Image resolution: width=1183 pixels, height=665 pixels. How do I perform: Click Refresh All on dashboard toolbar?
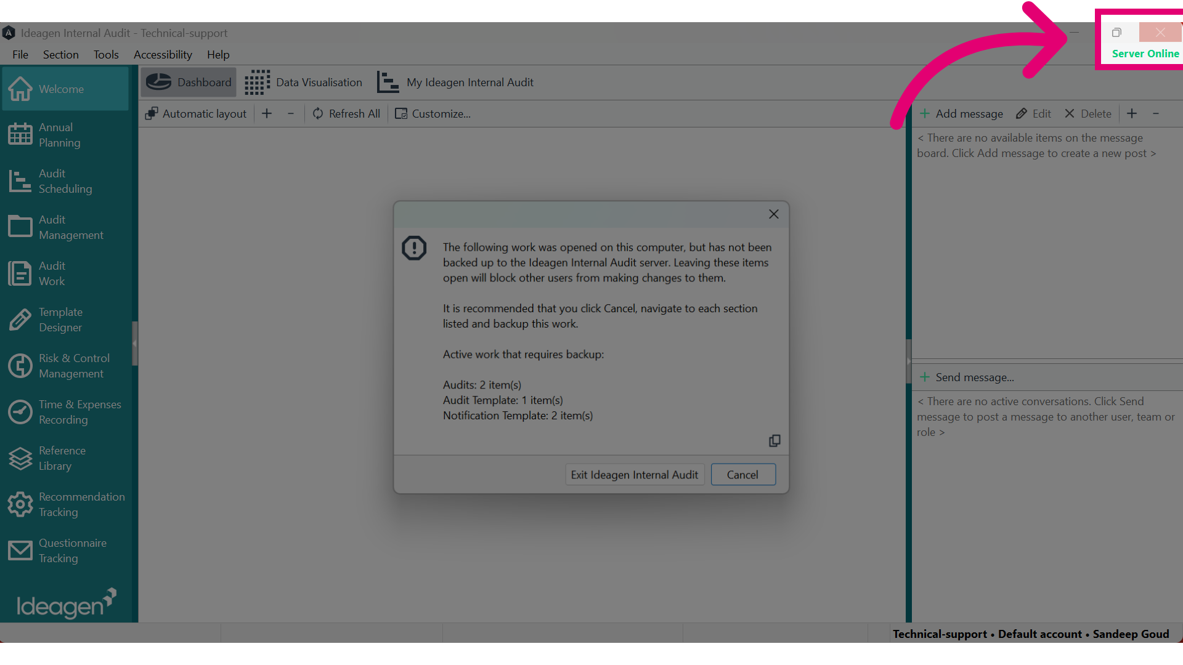pyautogui.click(x=346, y=114)
